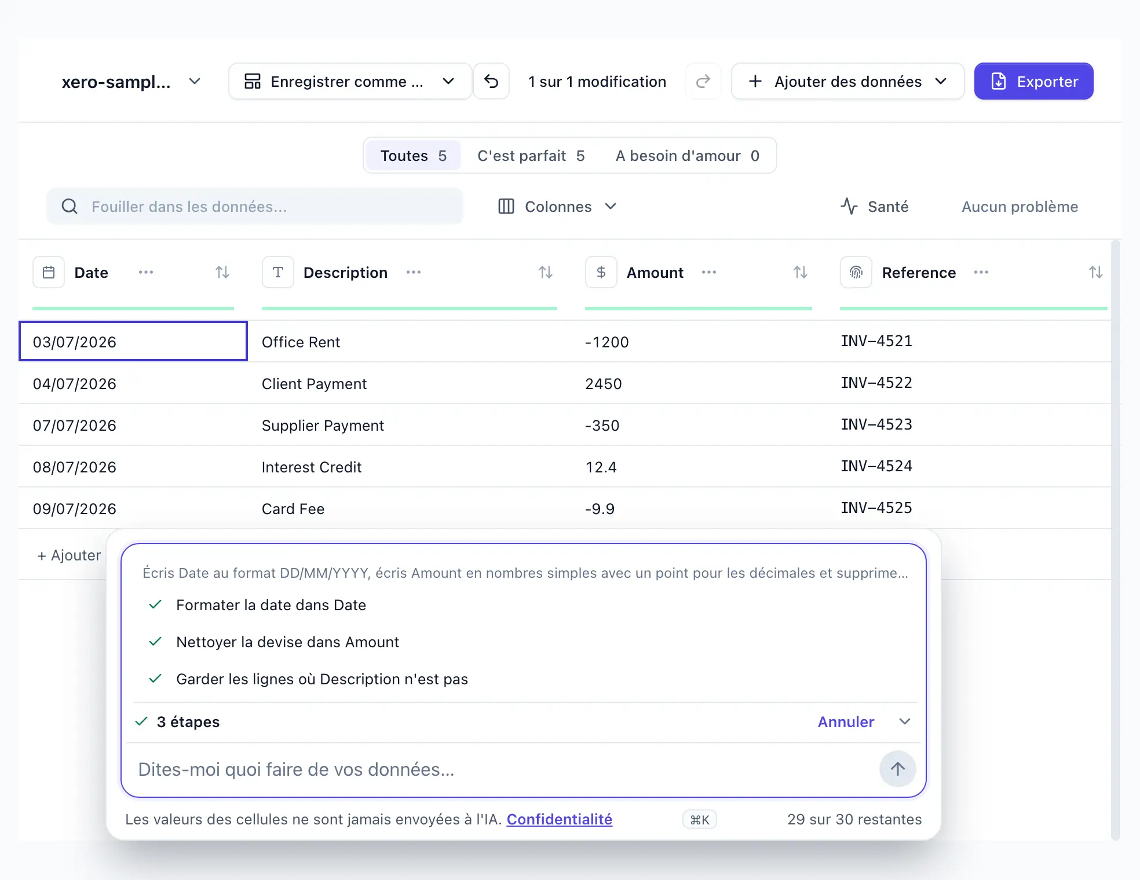
Task: Click Annuler to undo the steps
Action: (846, 722)
